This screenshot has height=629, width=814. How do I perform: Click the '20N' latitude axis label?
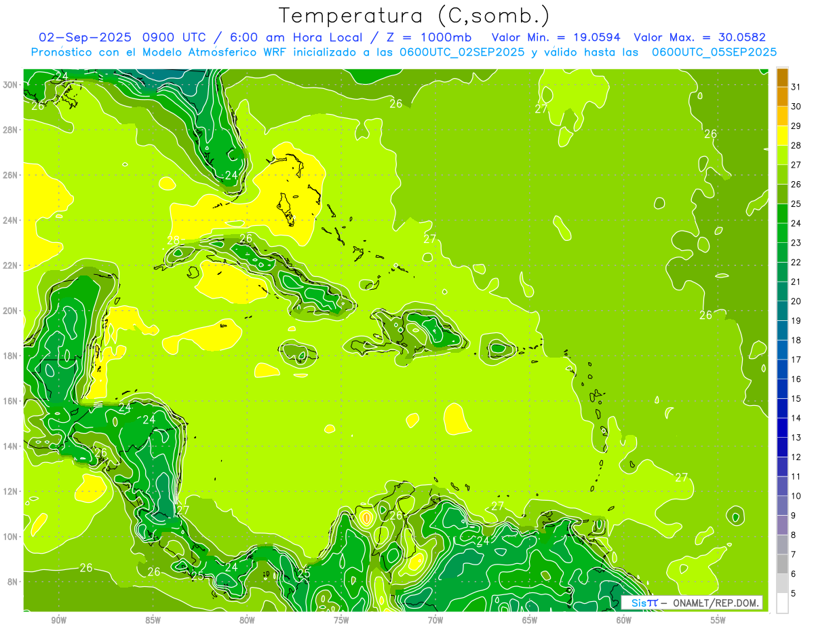(12, 311)
